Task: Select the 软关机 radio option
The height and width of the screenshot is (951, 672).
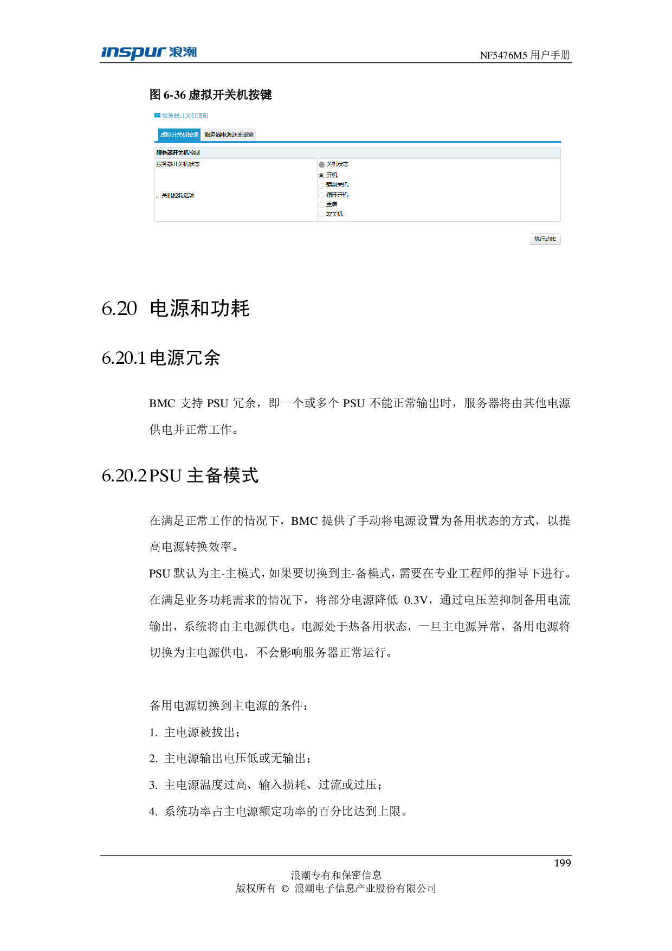Action: (321, 215)
